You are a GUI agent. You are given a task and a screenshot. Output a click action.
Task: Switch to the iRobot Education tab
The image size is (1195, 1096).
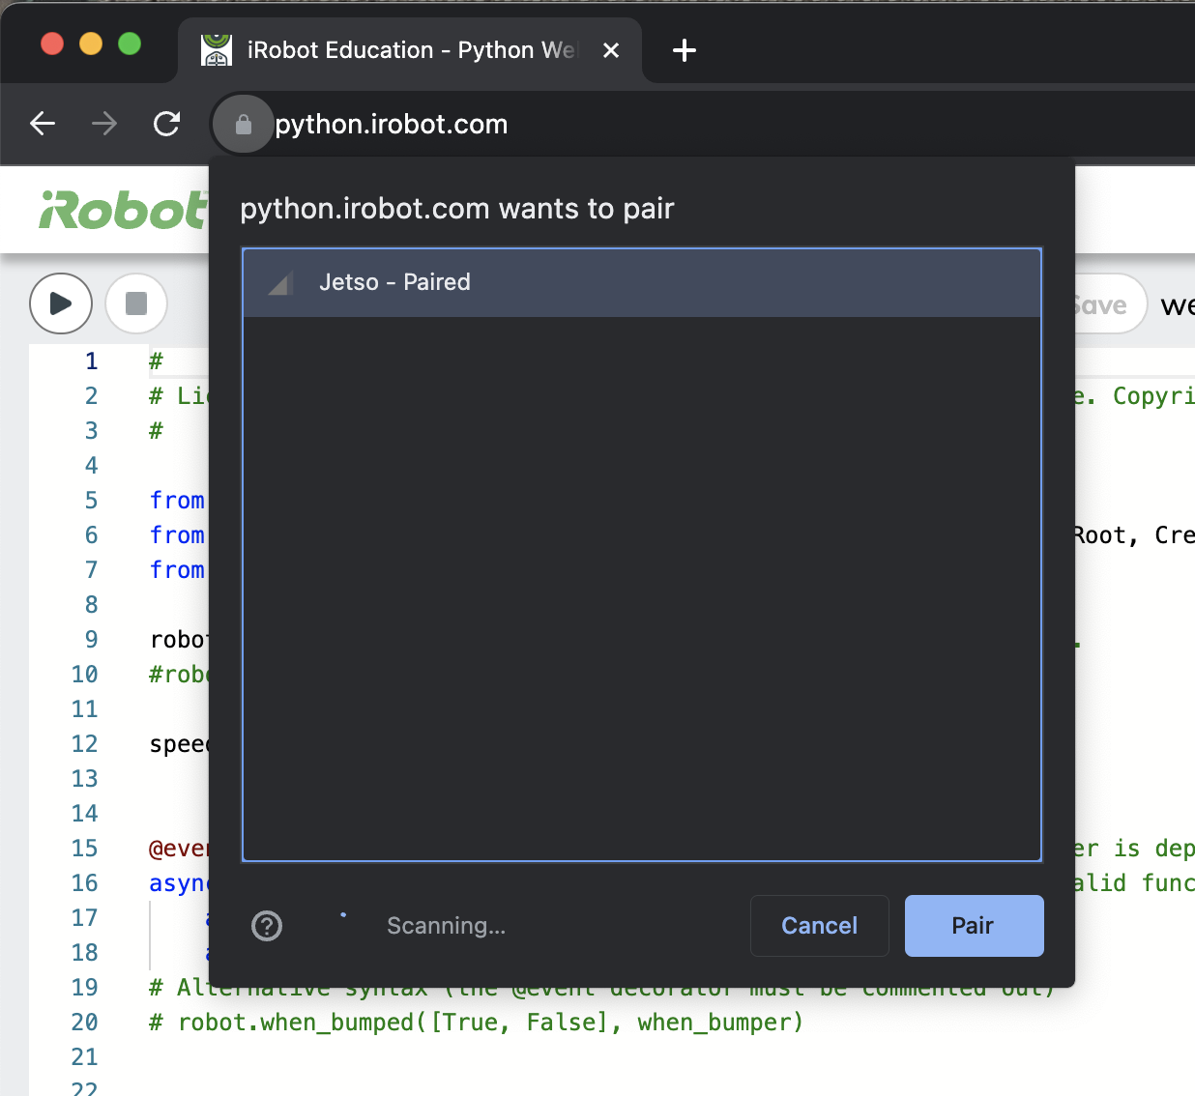pos(406,50)
